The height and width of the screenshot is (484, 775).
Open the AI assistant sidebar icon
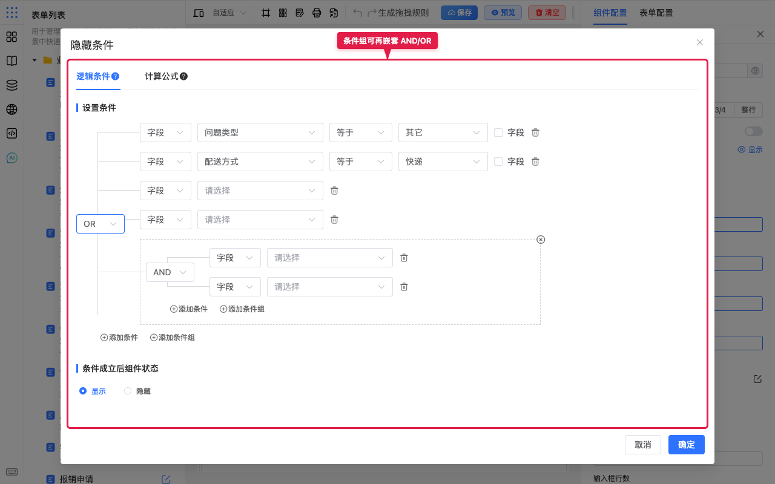[x=12, y=158]
